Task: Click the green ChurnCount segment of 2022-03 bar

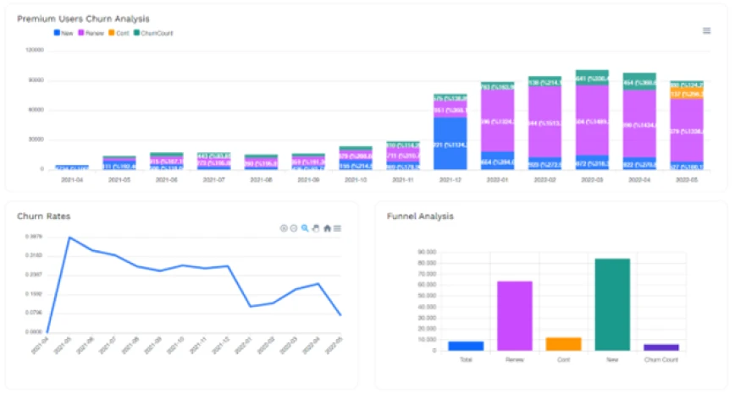Action: click(592, 78)
